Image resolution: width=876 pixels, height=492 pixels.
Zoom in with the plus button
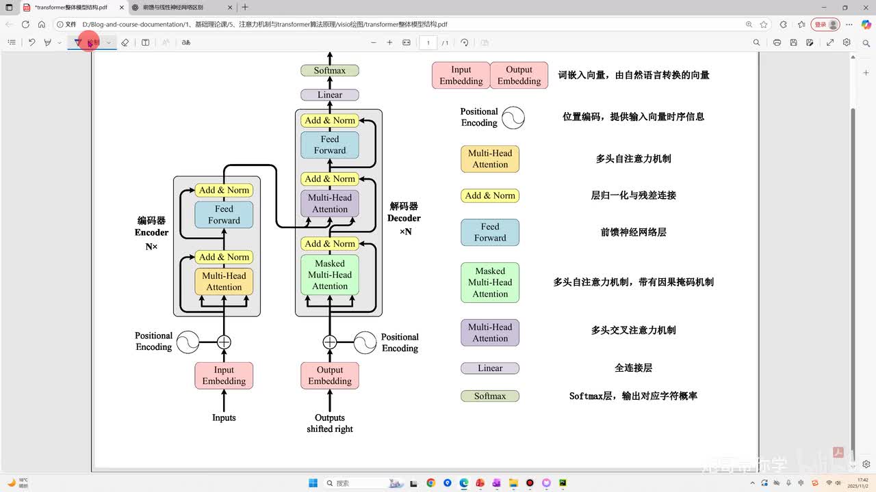(389, 42)
